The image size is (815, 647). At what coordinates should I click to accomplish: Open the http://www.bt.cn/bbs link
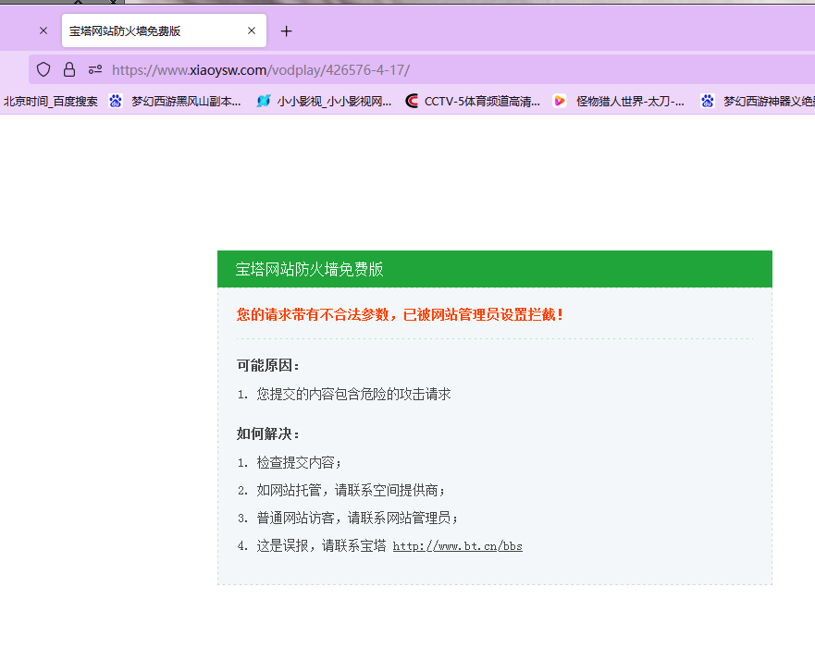pos(457,546)
